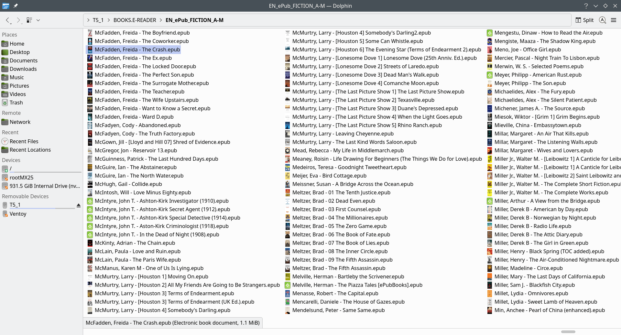Select McKinty, Adrian - The Chain.epub
The image size is (621, 335).
tap(135, 243)
